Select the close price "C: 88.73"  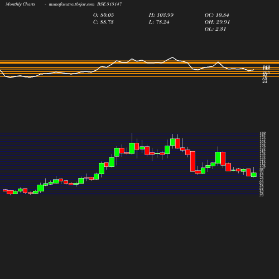pyautogui.click(x=103, y=22)
